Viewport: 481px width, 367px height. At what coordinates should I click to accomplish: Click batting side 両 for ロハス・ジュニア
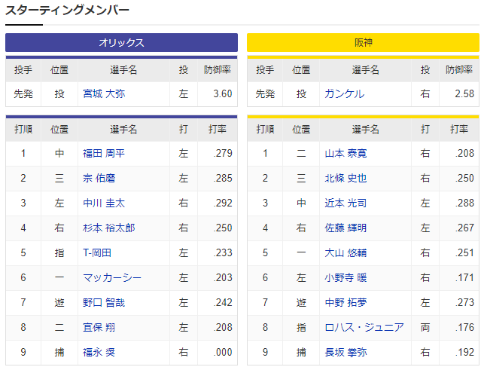click(x=425, y=327)
